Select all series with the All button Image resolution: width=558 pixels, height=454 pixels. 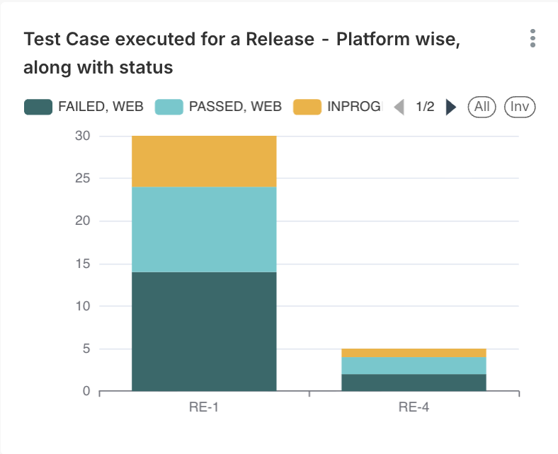482,107
